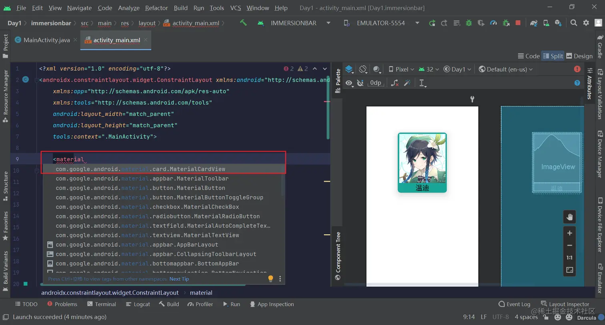Open the Terminal tool window
Viewport: 605px width, 325px height.
click(102, 304)
